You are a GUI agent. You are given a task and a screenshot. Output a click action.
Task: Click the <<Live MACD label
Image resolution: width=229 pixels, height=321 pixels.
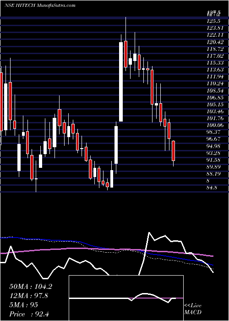193,309
